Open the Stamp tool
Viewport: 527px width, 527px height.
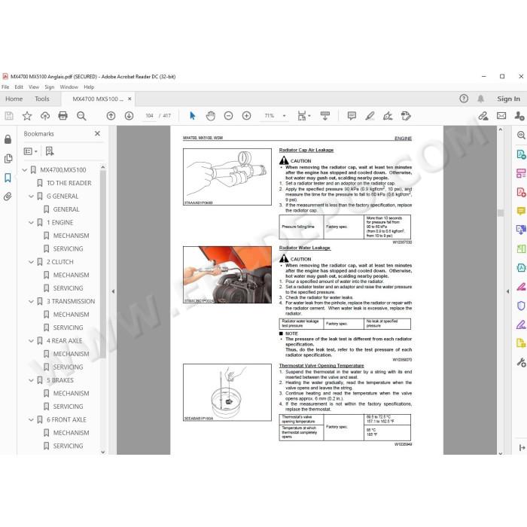[406, 116]
